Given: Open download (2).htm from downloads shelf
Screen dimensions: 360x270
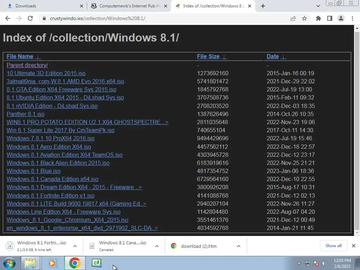Looking at the screenshot, I should pos(199,246).
